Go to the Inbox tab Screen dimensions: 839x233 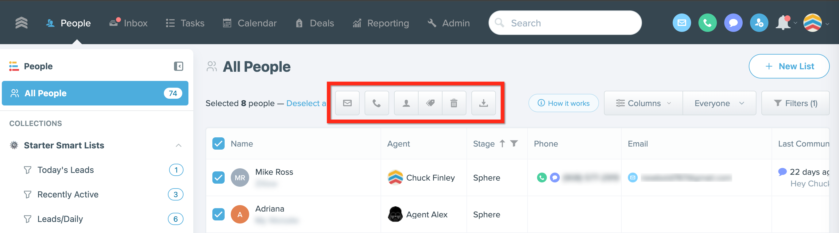128,23
